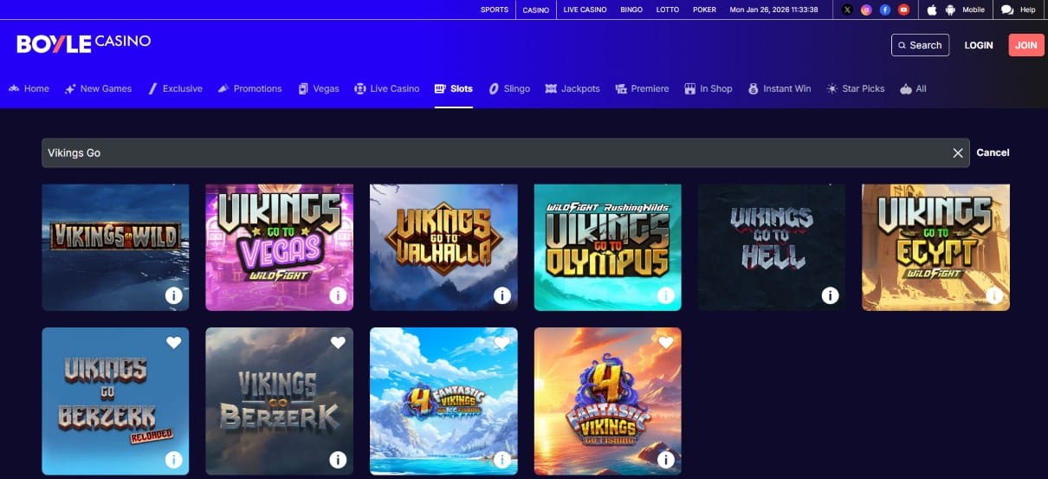Show info for Vikings Go To Hell
The image size is (1048, 479).
pyautogui.click(x=831, y=296)
